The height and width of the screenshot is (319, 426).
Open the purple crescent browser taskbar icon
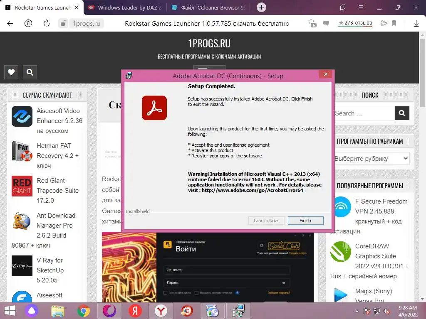click(x=109, y=311)
